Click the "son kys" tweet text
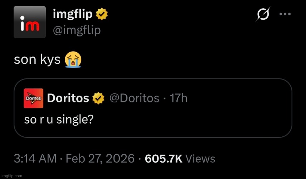Viewport: 306px width, 179px height. click(37, 60)
